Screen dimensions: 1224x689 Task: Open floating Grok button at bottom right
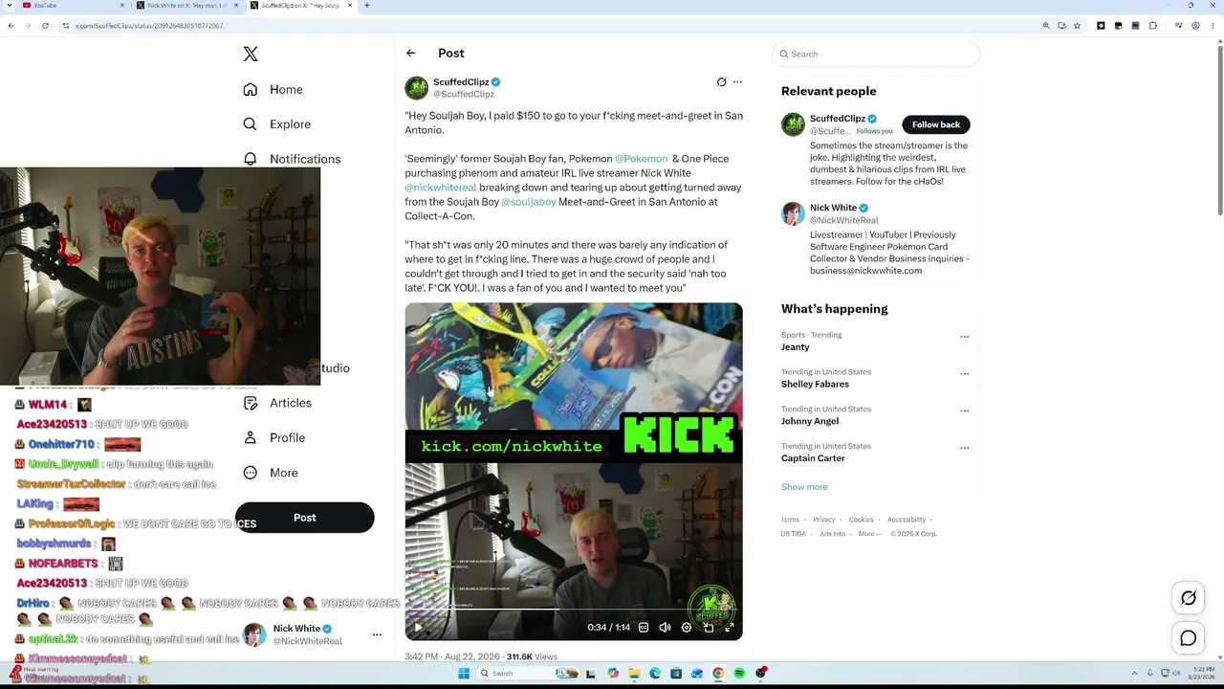coord(1189,598)
